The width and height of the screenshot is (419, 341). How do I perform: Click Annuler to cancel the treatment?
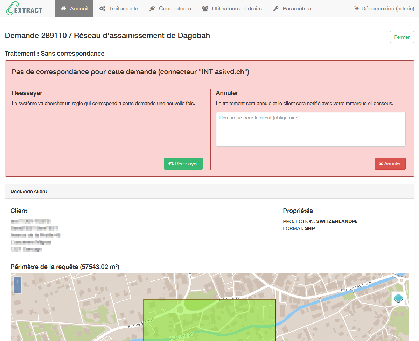coord(390,163)
